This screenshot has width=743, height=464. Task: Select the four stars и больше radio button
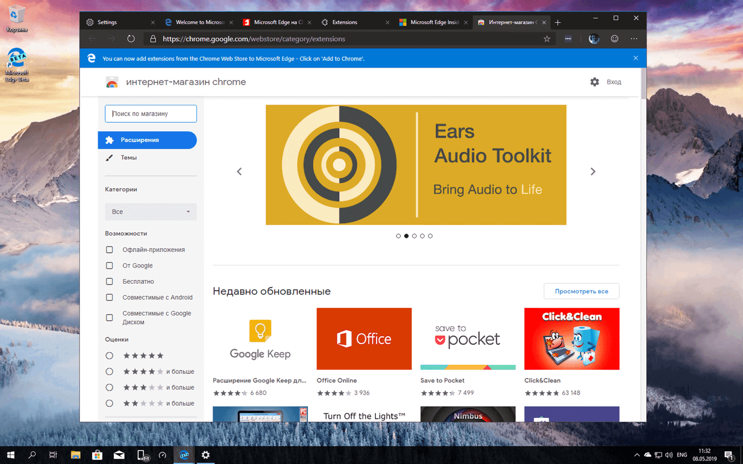109,371
